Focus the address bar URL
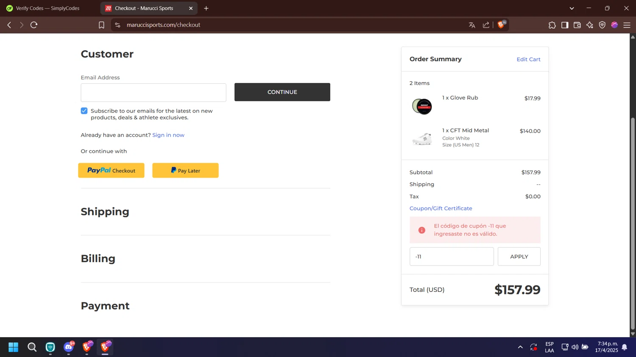636x357 pixels. point(163,25)
